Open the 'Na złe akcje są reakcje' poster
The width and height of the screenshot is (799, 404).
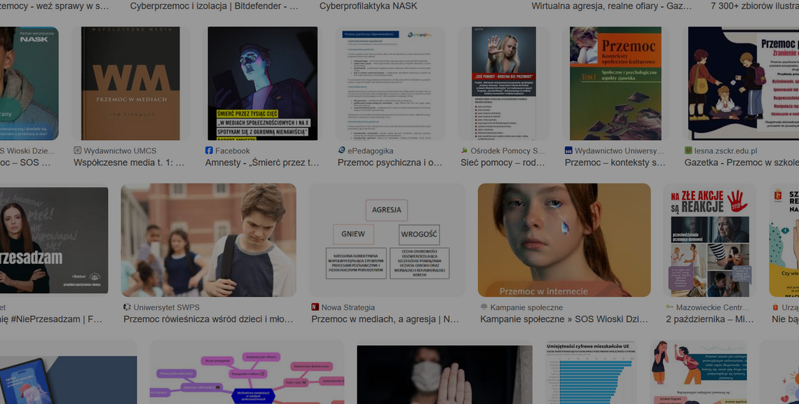(x=709, y=240)
